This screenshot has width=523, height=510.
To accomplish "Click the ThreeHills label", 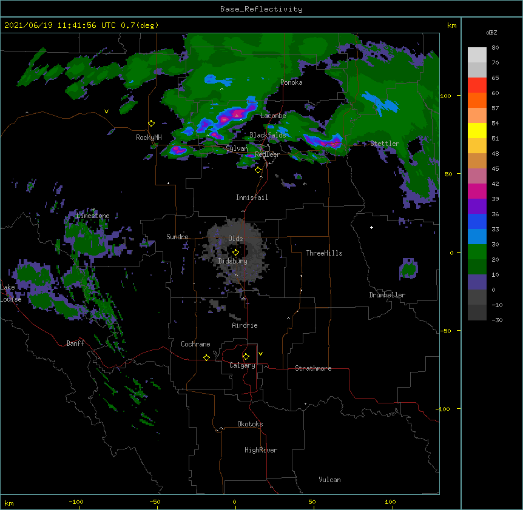I will click(324, 253).
